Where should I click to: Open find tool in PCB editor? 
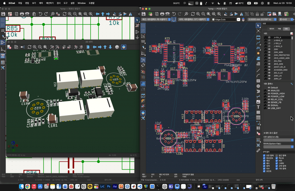pyautogui.click(x=186, y=14)
